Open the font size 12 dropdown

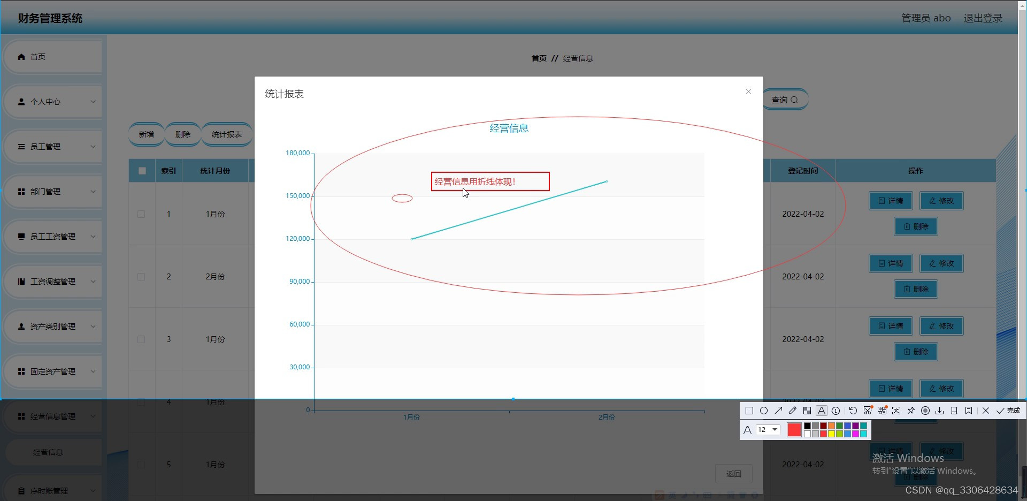tap(768, 430)
